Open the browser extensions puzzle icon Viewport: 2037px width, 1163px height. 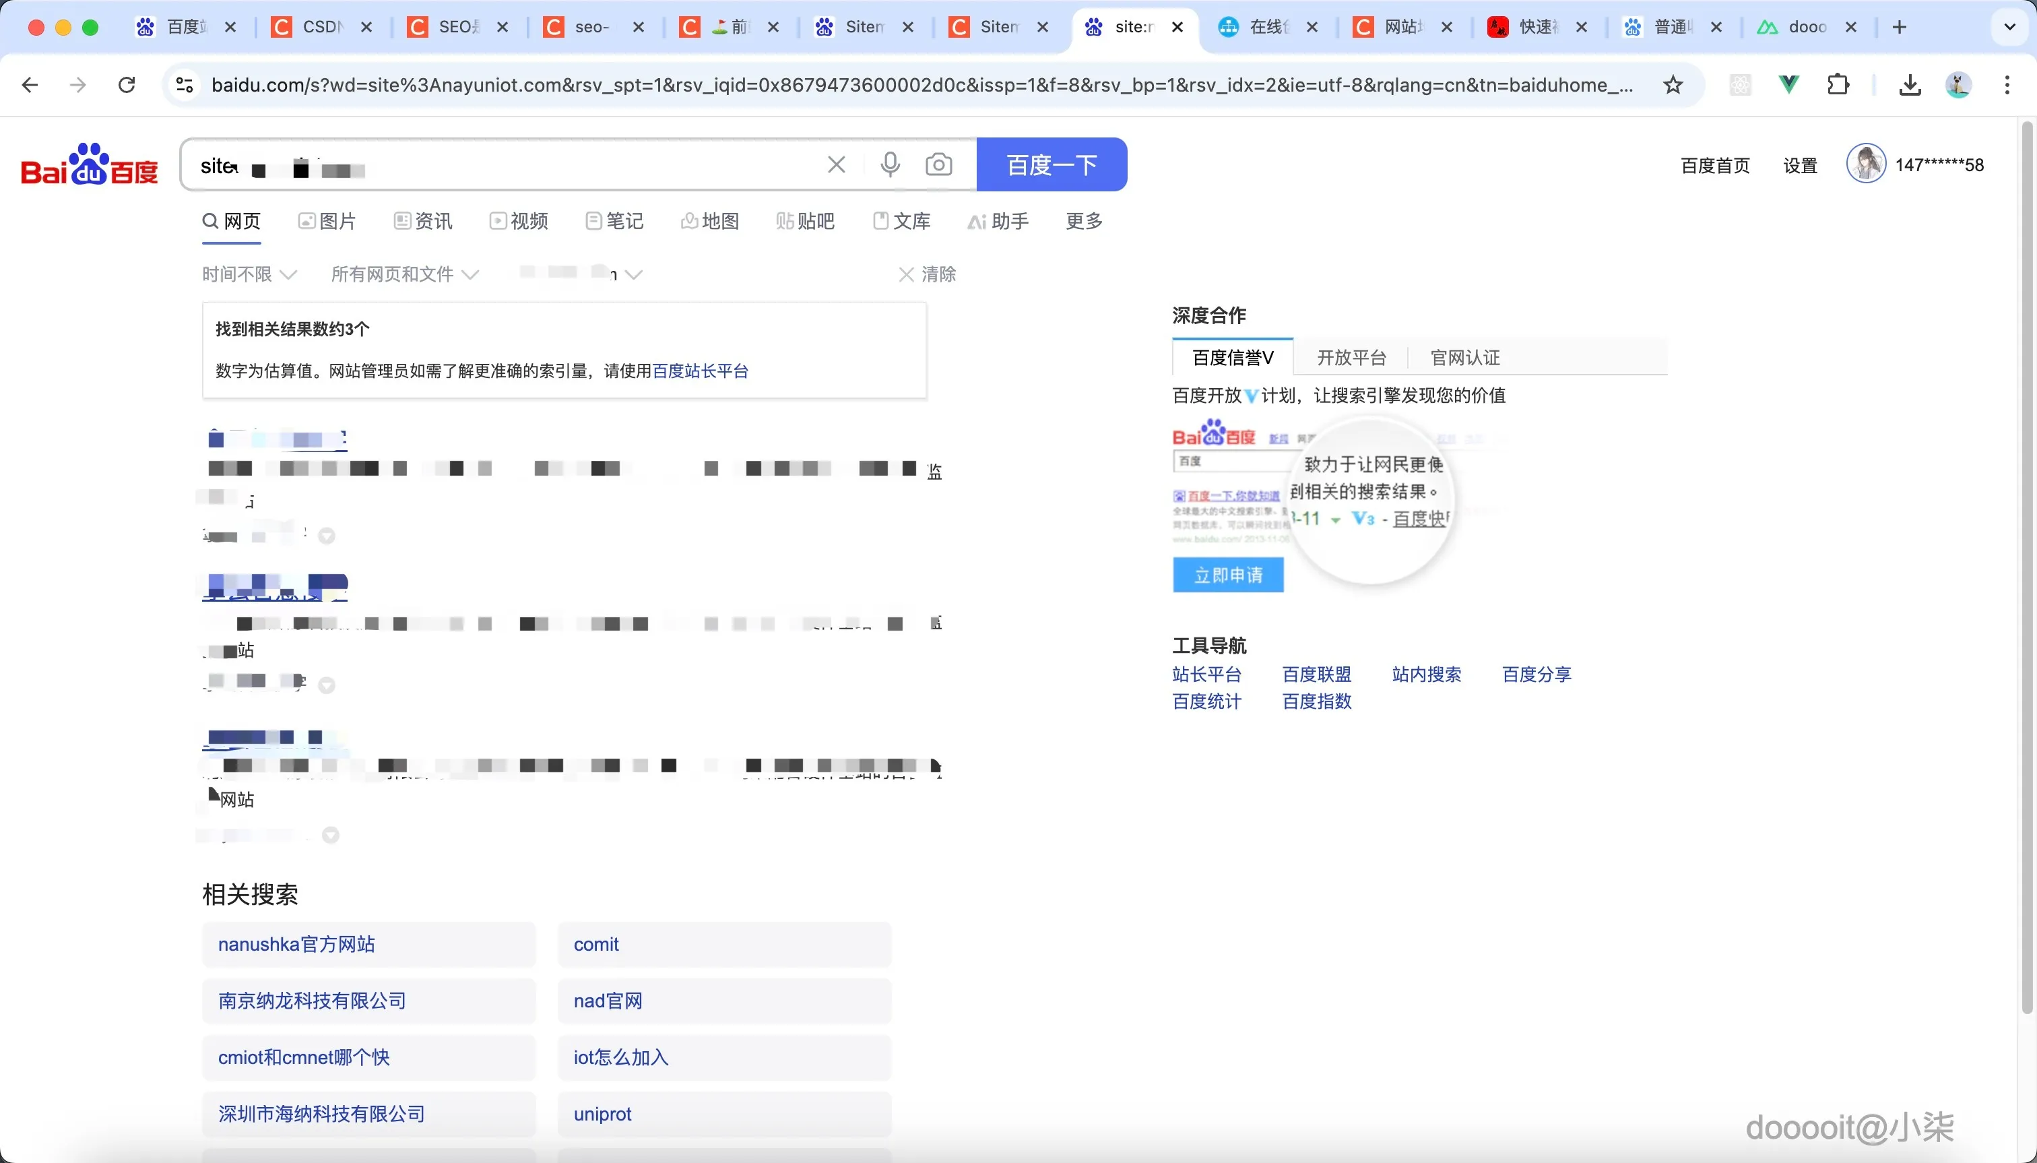(x=1839, y=85)
